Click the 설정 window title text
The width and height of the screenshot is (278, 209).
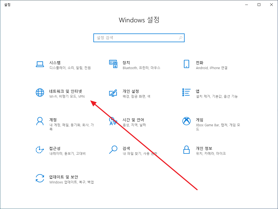click(x=7, y=5)
